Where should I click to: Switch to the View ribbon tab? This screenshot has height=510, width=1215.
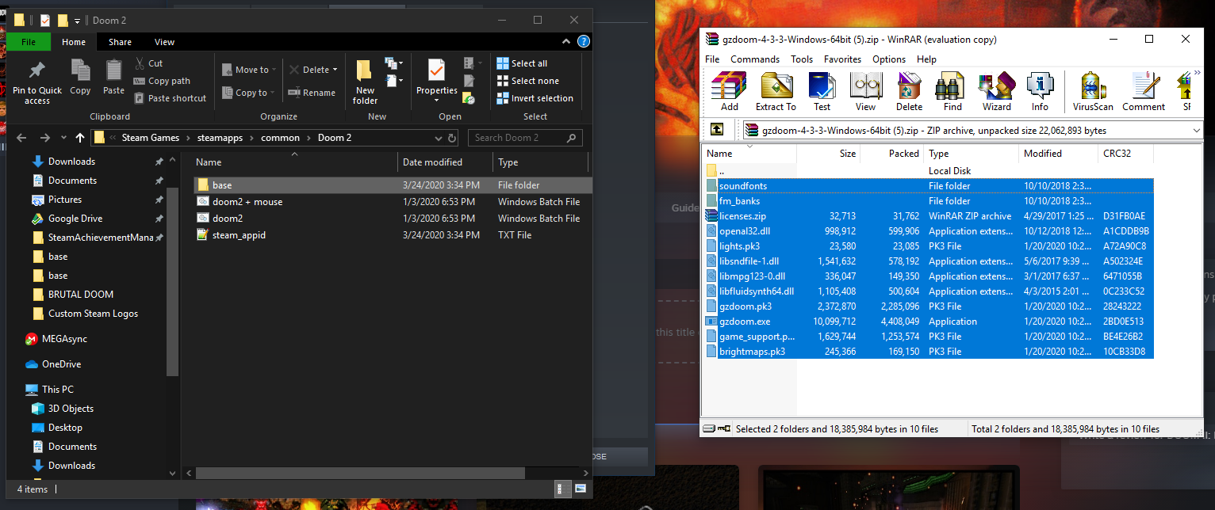tap(164, 42)
